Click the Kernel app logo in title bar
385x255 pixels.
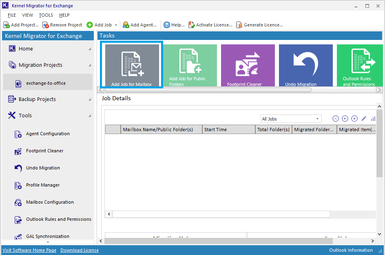pos(5,5)
